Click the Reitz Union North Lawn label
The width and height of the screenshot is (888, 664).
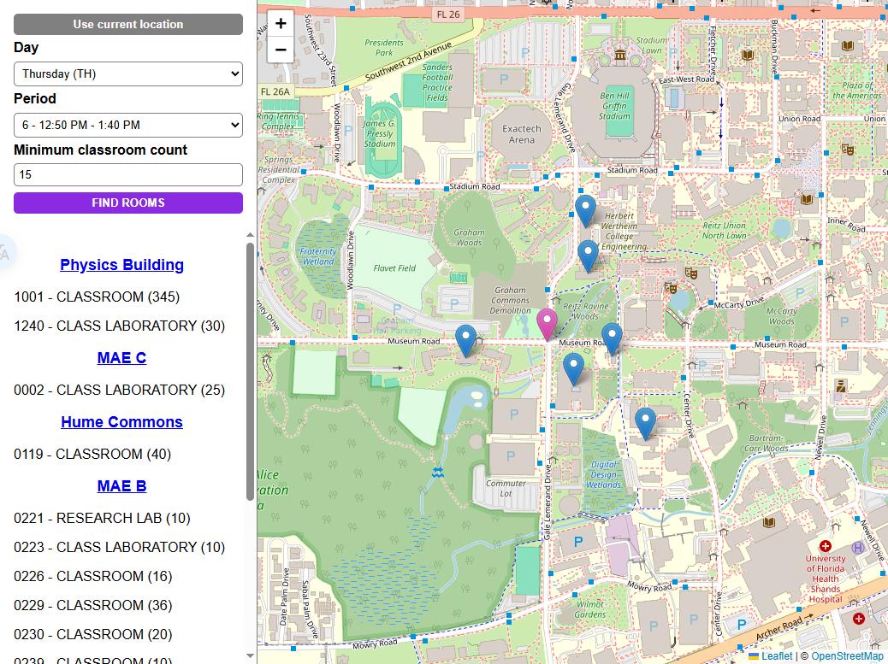click(x=725, y=230)
